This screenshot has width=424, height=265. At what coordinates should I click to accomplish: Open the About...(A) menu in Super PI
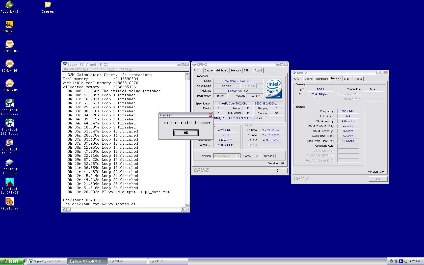pos(103,69)
